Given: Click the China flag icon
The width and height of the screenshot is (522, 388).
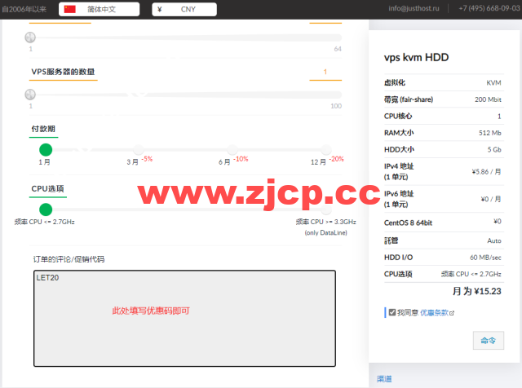Looking at the screenshot, I should click(x=70, y=9).
